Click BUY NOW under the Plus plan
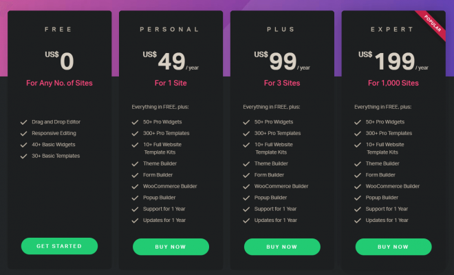 [x=282, y=247]
